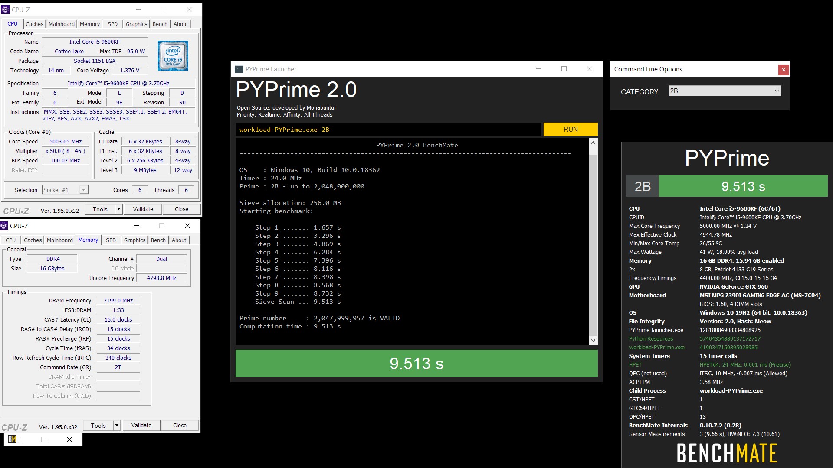Open the Mainboard tab in lower CPU-Z window

click(x=60, y=240)
